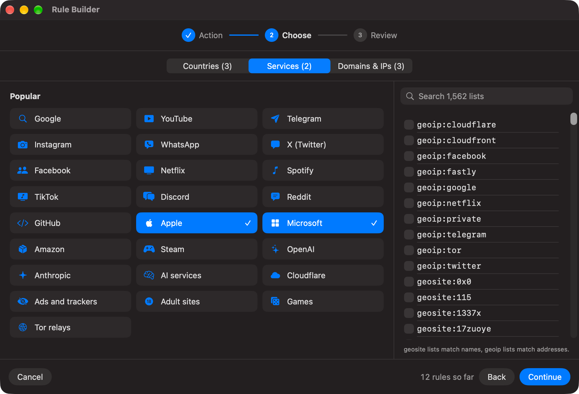Click the Facebook people icon
The height and width of the screenshot is (394, 579).
point(23,171)
